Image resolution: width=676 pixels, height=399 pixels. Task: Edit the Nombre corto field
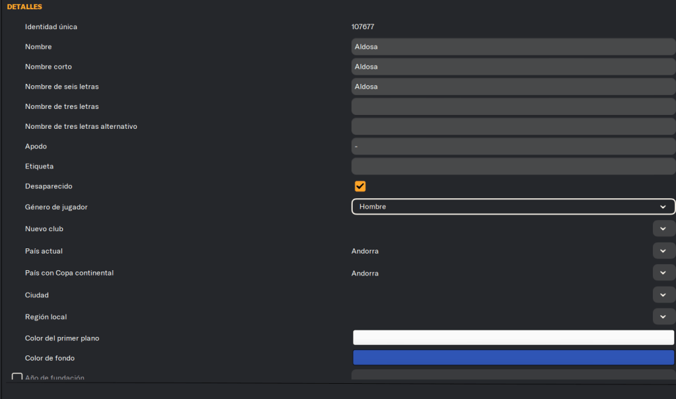[513, 67]
